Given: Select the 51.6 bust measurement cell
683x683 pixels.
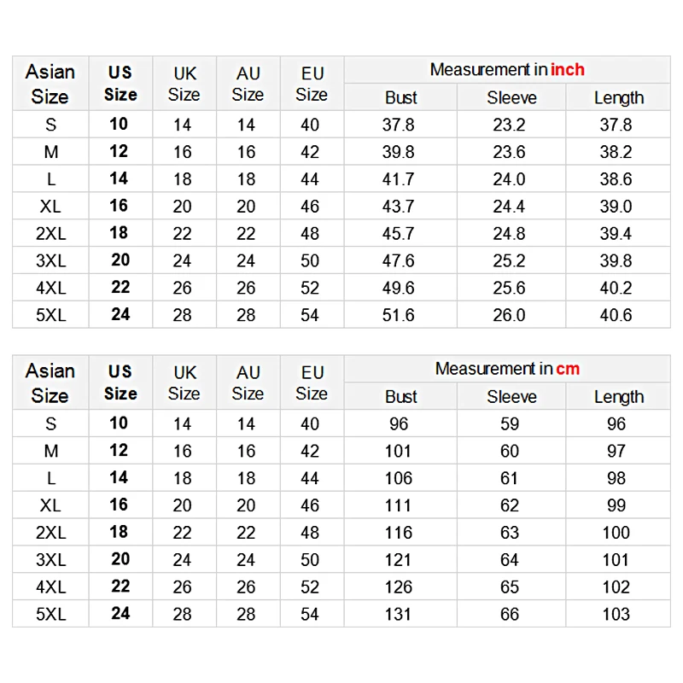Looking at the screenshot, I should coord(399,315).
